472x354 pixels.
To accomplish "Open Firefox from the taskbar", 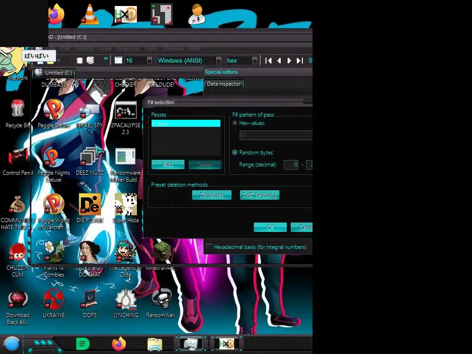I will coord(119,344).
